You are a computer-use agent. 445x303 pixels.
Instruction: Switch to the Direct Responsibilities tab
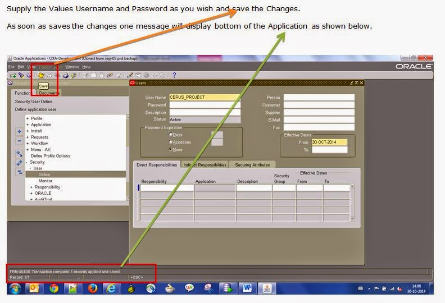[157, 164]
